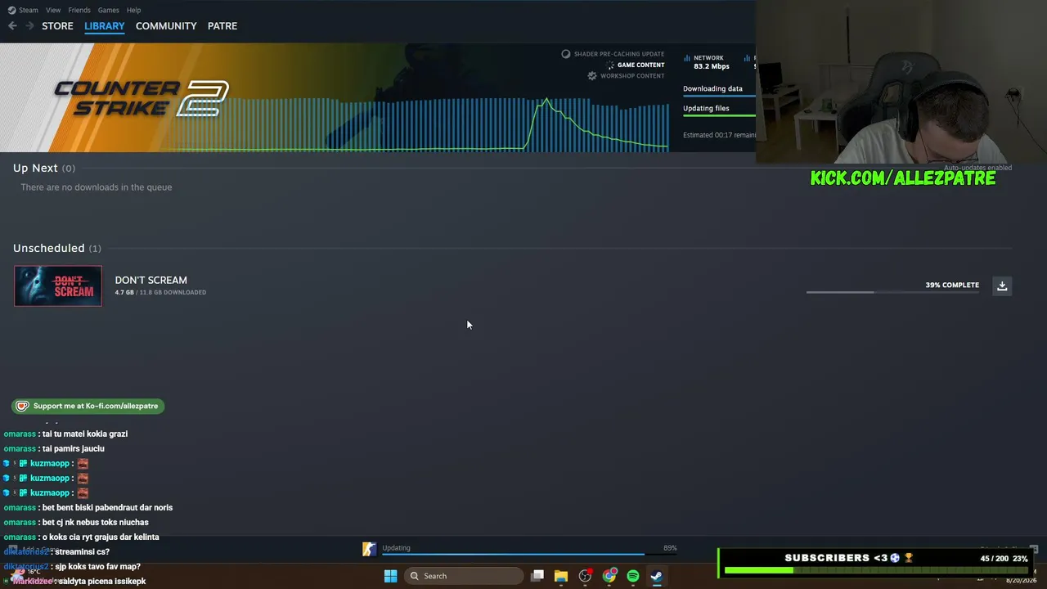This screenshot has height=589, width=1047.
Task: Click the 4.7 GB / 11.8 GB downloaded text
Action: [160, 292]
